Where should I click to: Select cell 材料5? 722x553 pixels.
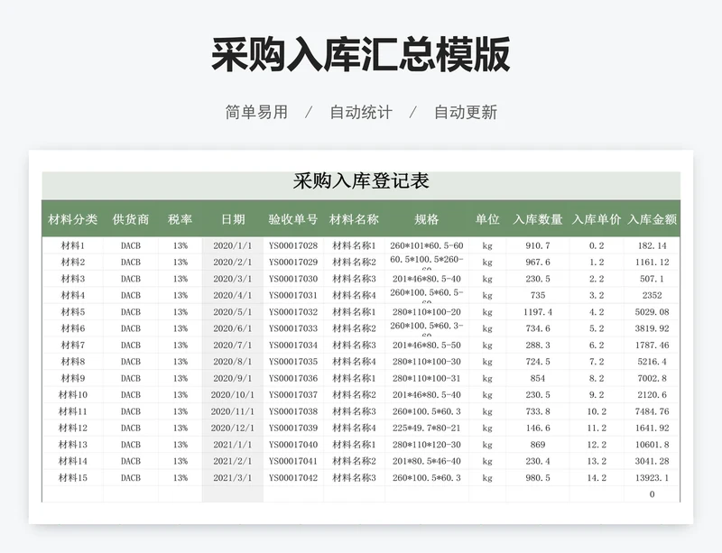(x=73, y=312)
